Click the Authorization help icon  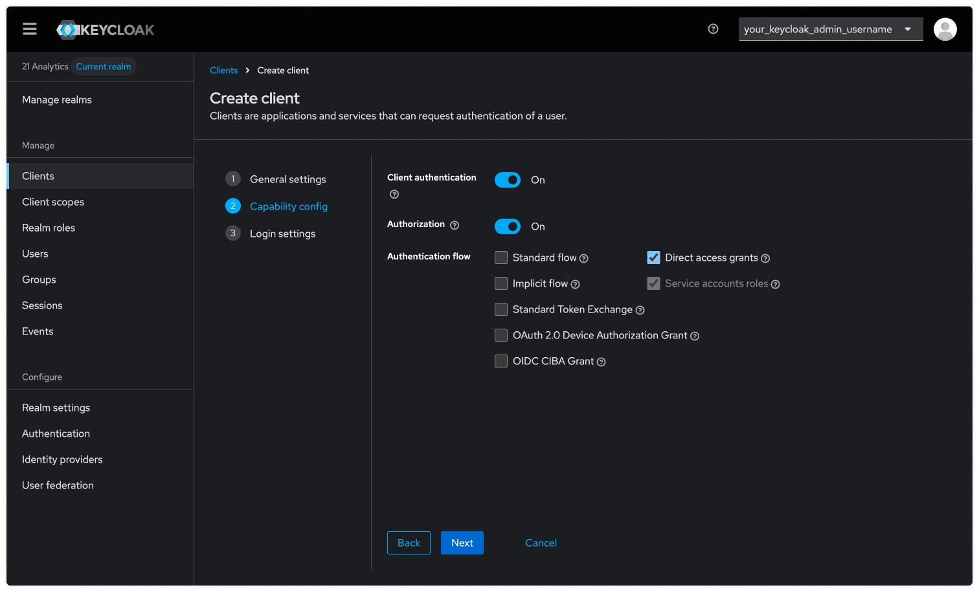click(455, 225)
